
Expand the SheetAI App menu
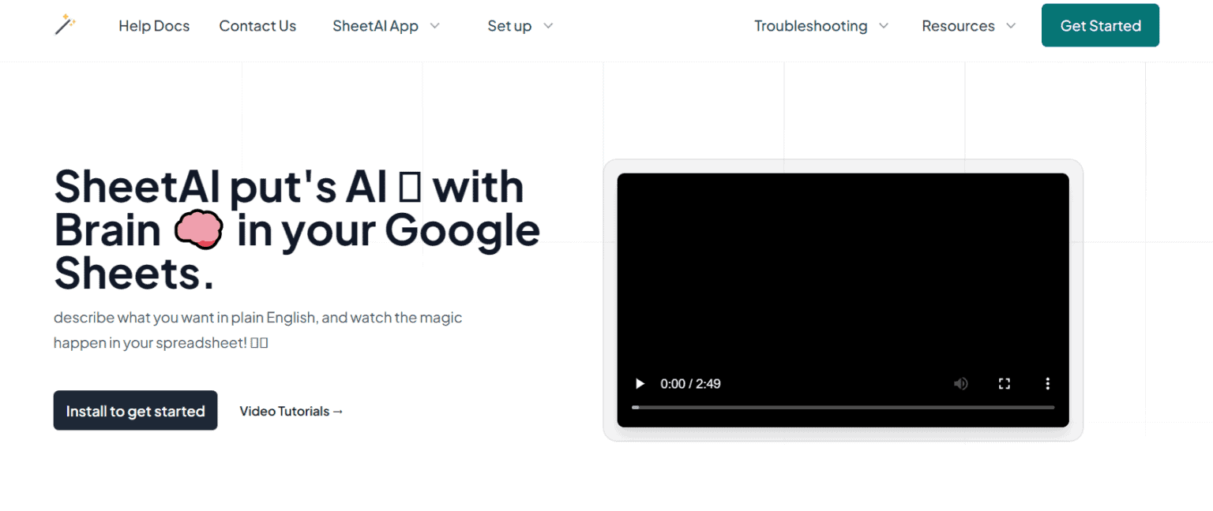[386, 26]
